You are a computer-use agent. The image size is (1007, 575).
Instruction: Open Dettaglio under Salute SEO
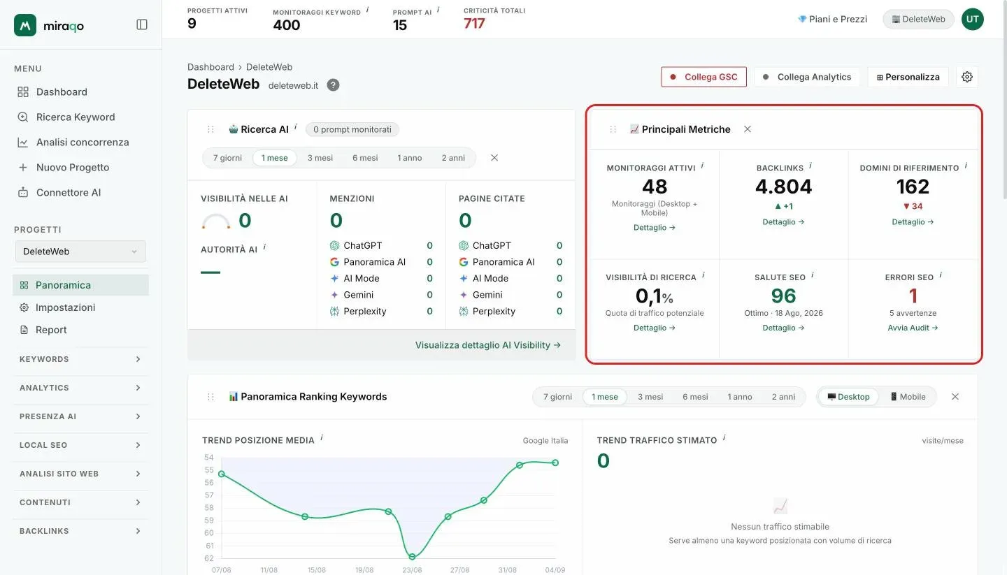click(x=783, y=328)
